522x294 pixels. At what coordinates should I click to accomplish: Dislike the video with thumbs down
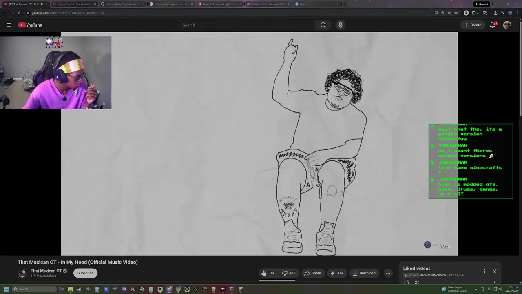coord(289,273)
